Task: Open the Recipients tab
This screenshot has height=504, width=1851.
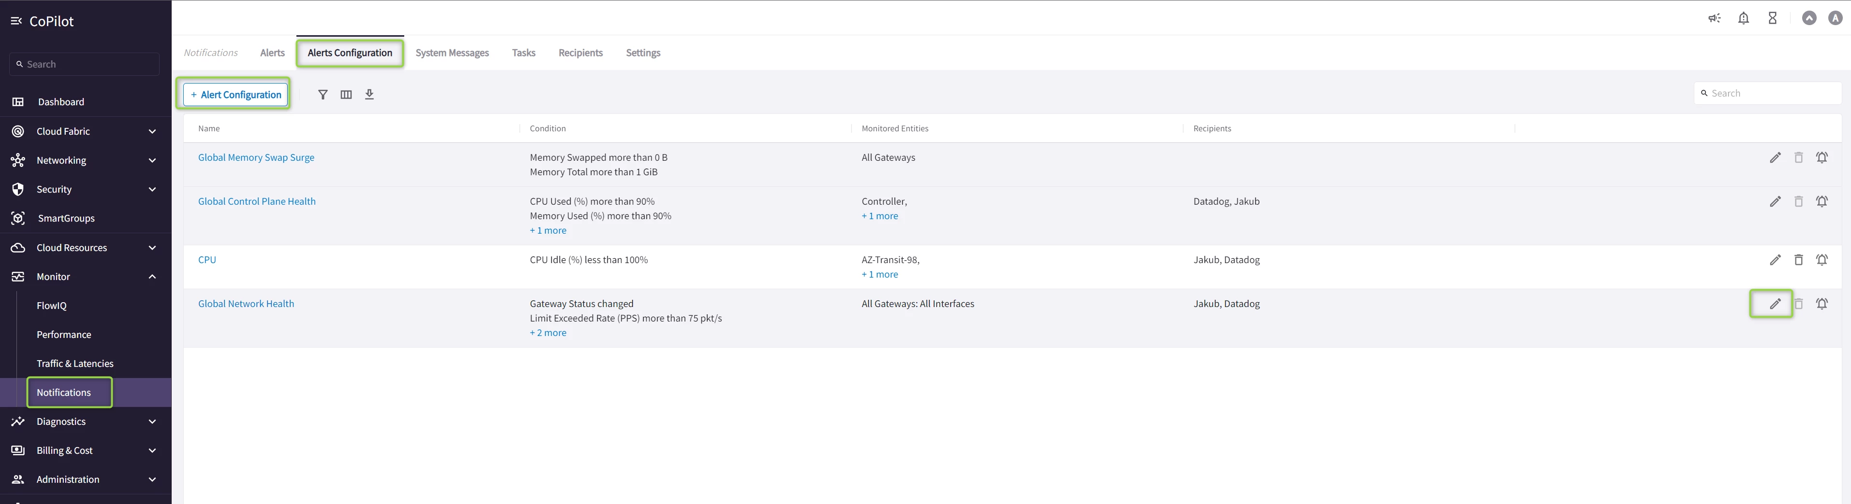Action: pos(581,53)
